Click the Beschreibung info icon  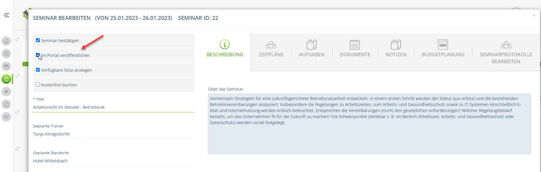point(224,45)
